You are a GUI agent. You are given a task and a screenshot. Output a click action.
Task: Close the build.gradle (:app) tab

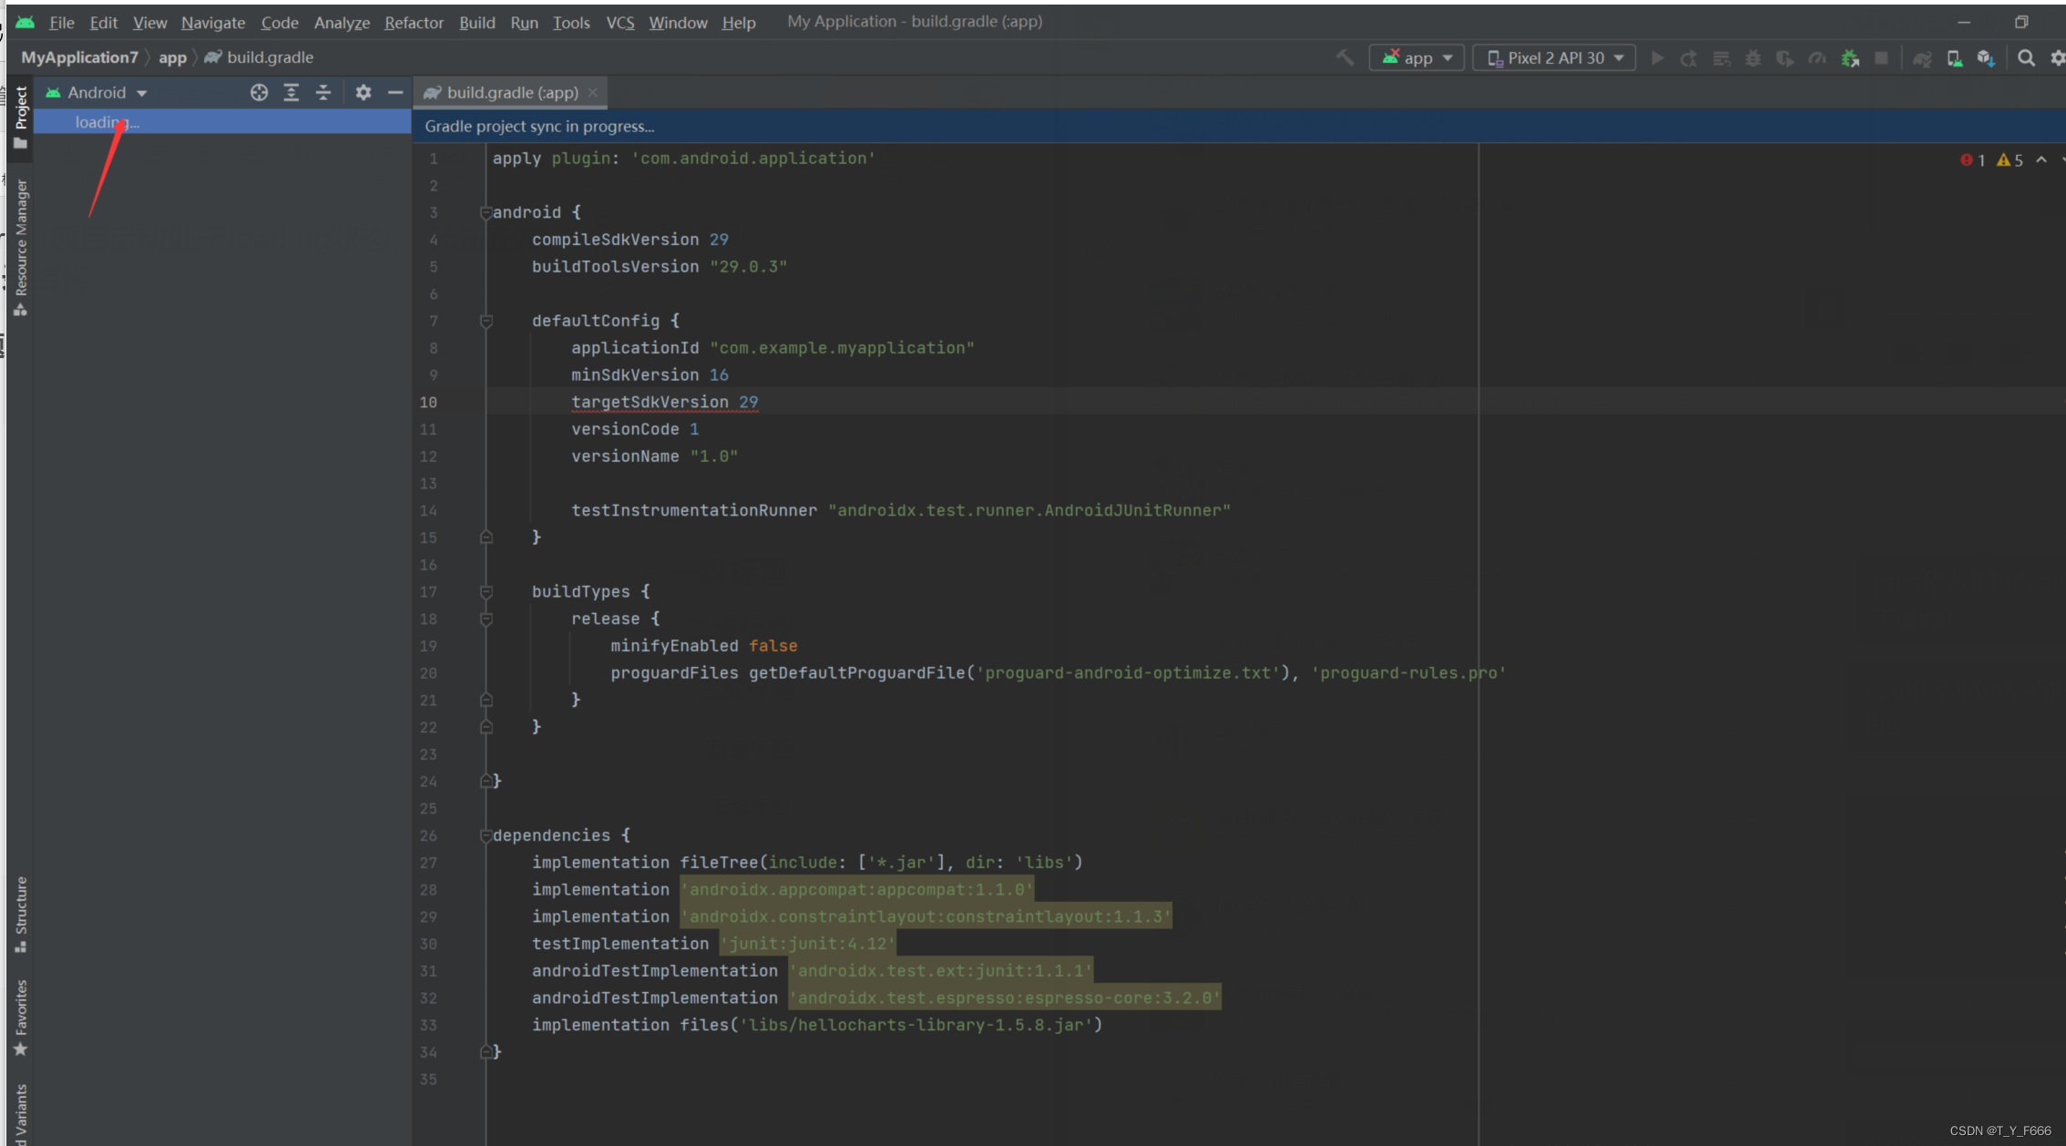tap(593, 93)
